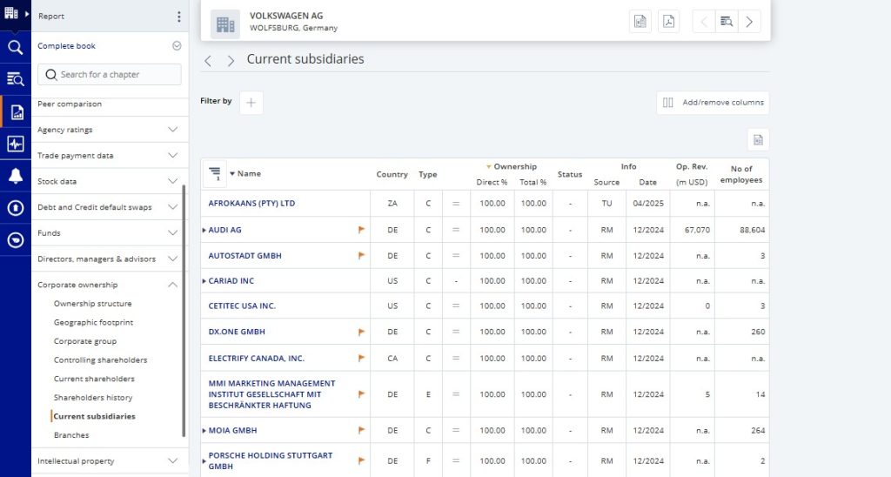Expand AUDI AG subsidiary row
The width and height of the screenshot is (891, 477).
(204, 231)
